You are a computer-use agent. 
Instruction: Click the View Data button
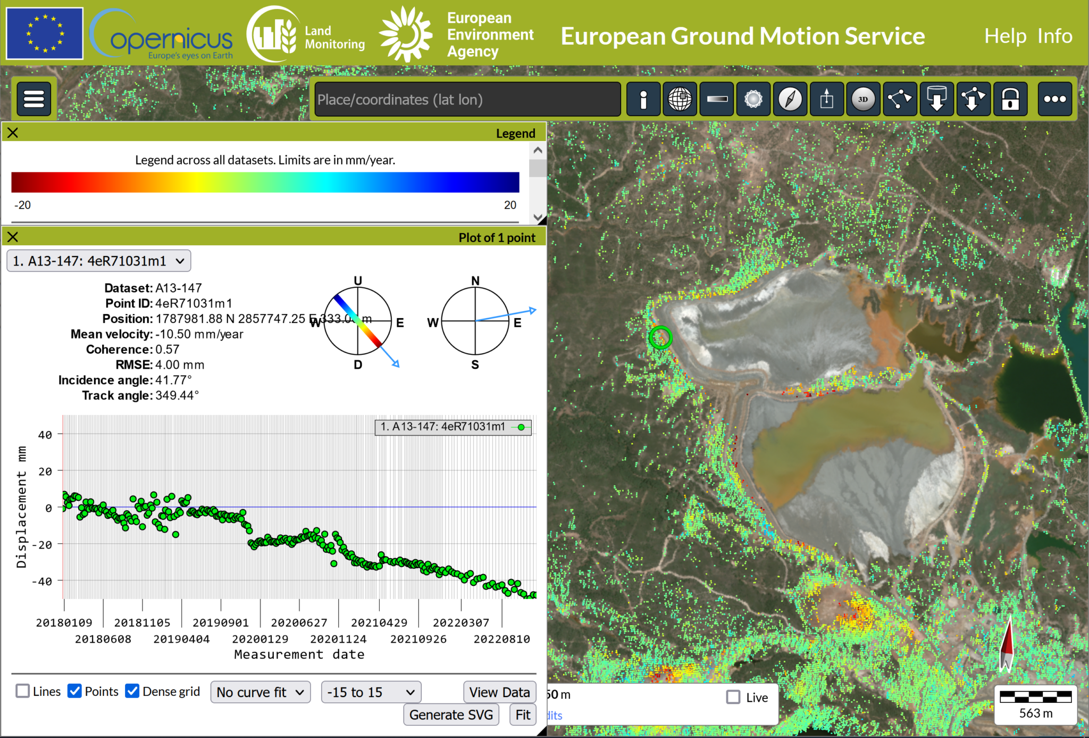(499, 692)
